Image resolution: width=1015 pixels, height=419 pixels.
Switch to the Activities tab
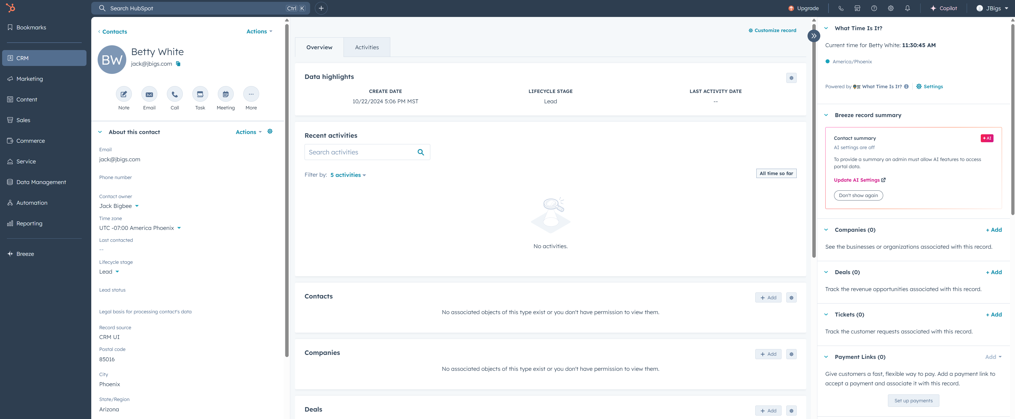(x=367, y=47)
